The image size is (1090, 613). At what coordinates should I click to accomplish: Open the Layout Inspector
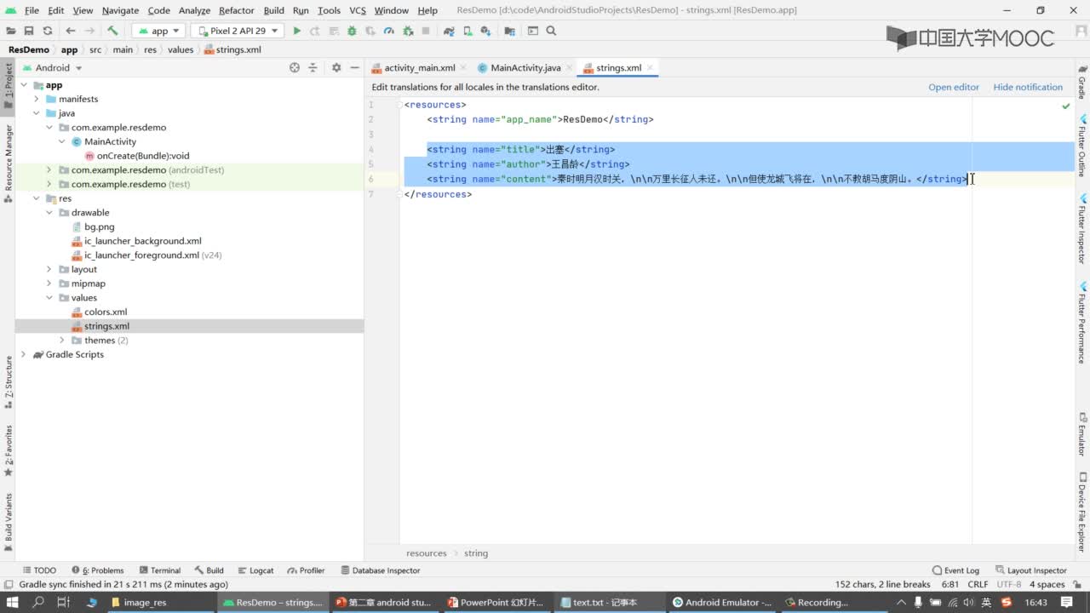click(x=1030, y=570)
